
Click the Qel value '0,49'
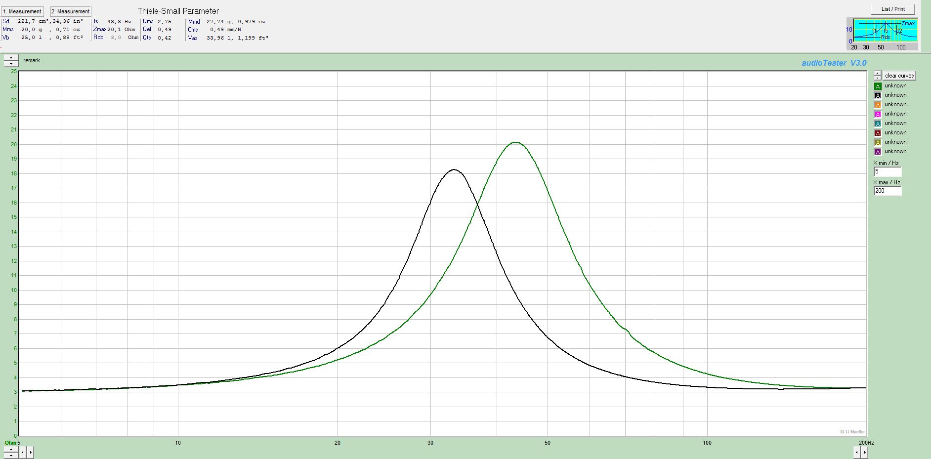pyautogui.click(x=165, y=30)
